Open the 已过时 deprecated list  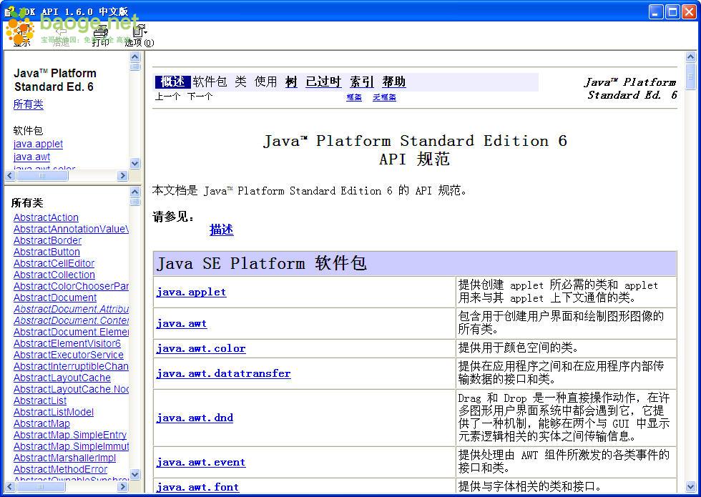[x=323, y=82]
